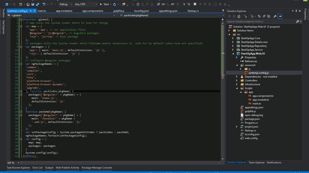Collapse the StartUpApp.Web.UI project
This screenshot has width=309, height=173.
233,53
